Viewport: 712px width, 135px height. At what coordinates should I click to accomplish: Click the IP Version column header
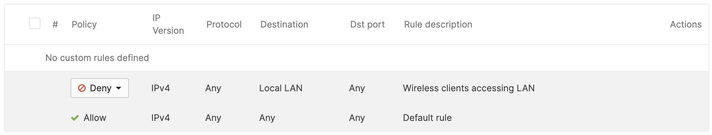coord(168,24)
